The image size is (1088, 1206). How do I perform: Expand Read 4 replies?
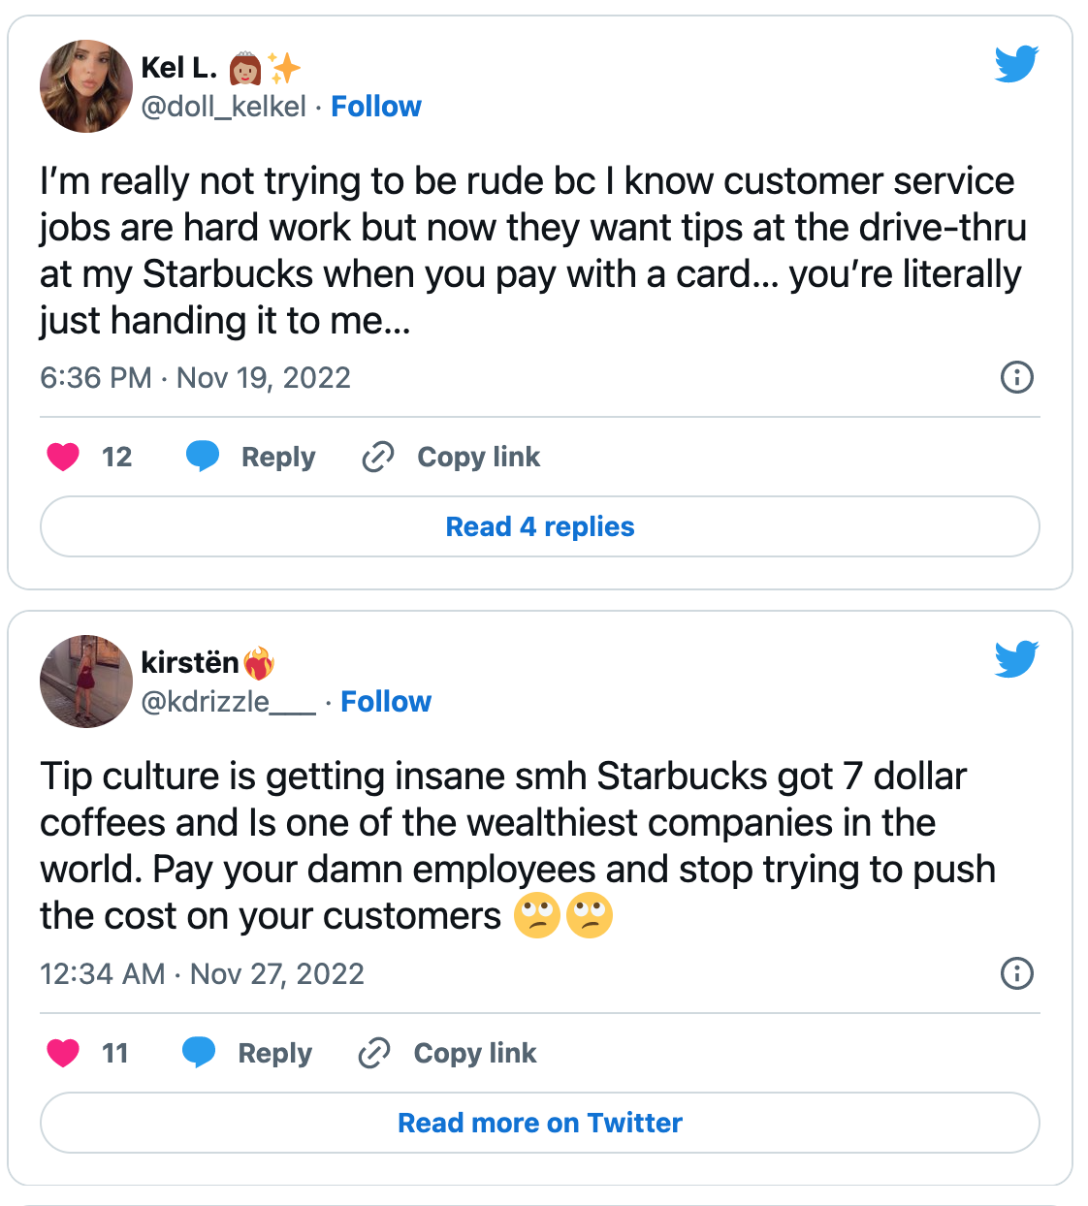pyautogui.click(x=540, y=526)
